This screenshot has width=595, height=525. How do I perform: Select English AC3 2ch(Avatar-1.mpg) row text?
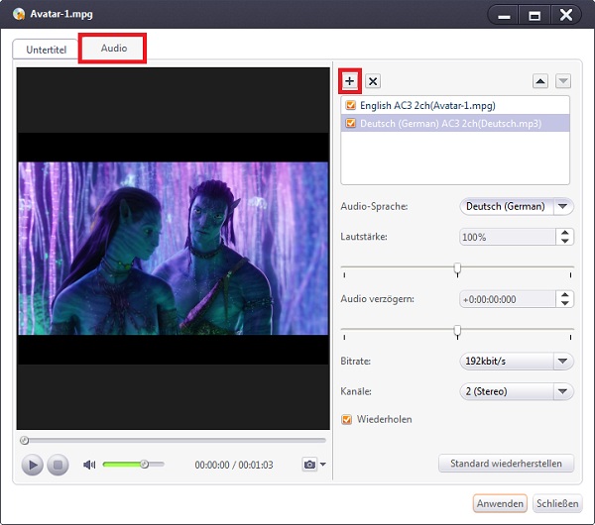[427, 105]
